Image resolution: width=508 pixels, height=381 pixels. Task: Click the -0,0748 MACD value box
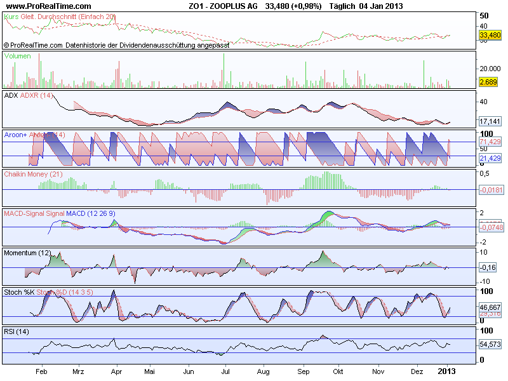(x=491, y=227)
